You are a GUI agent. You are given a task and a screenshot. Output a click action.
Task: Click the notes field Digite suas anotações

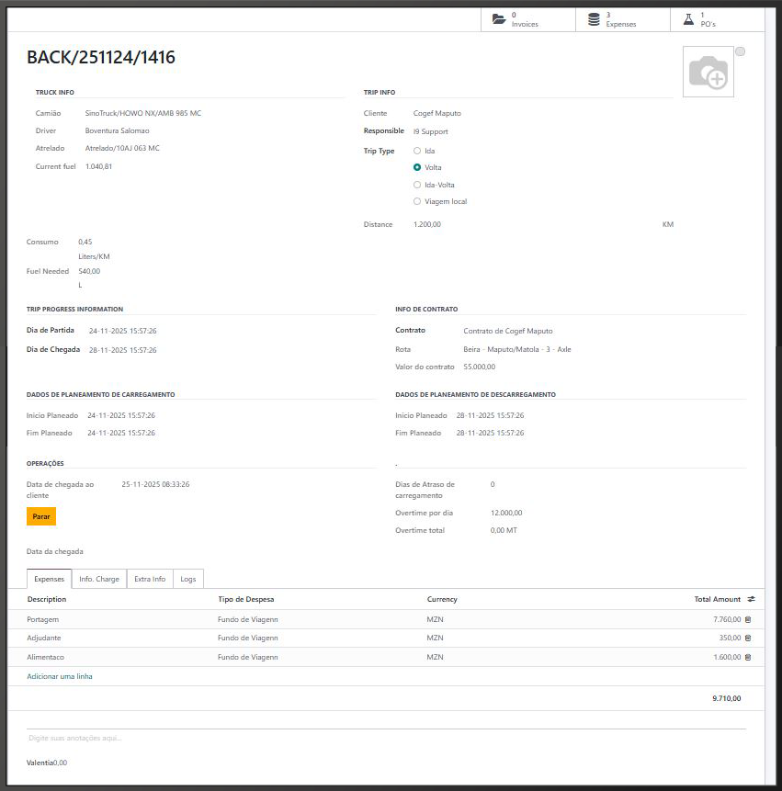[387, 738]
